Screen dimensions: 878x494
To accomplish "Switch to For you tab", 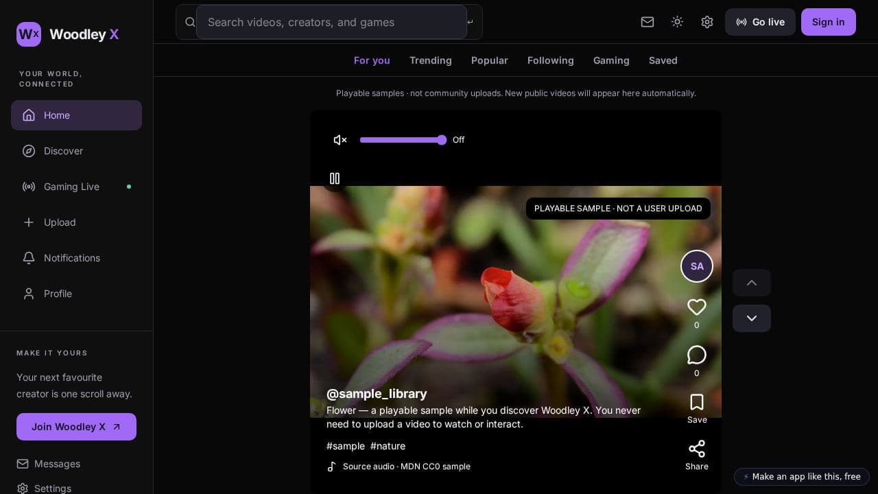I will point(372,60).
